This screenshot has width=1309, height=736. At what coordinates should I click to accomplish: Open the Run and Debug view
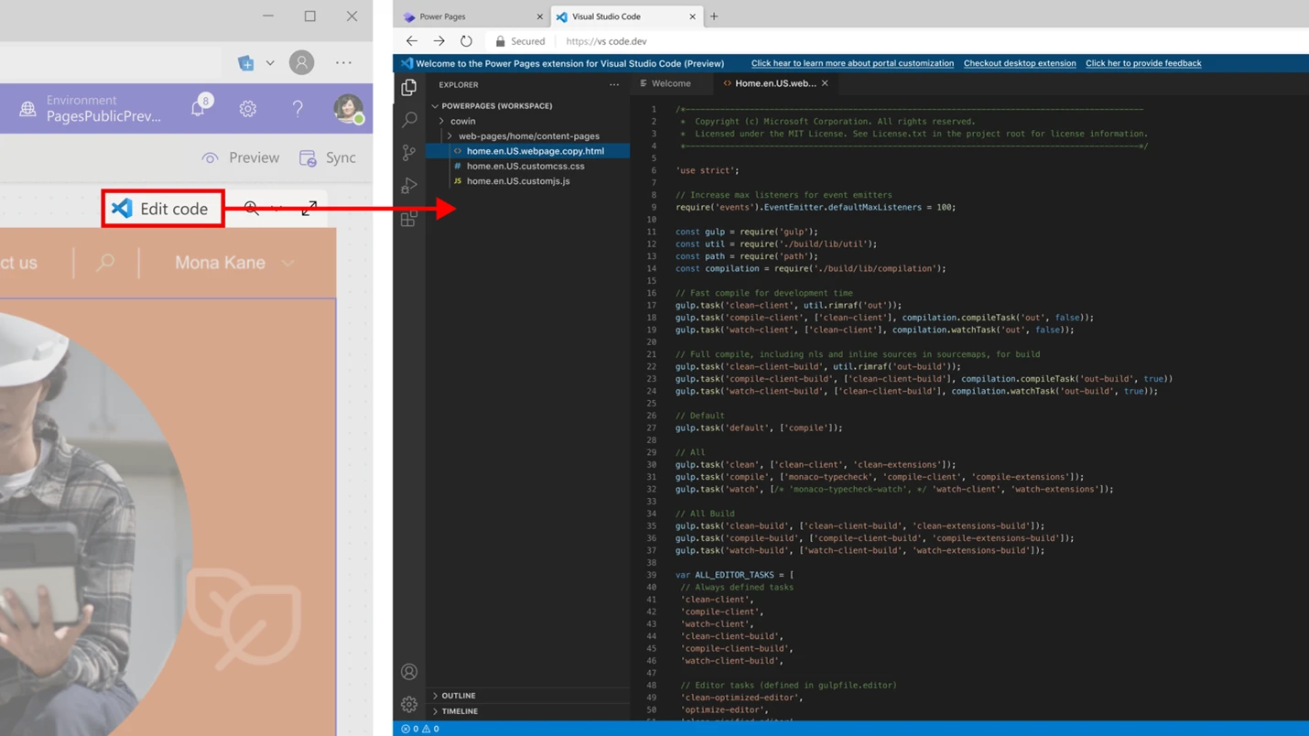[408, 185]
